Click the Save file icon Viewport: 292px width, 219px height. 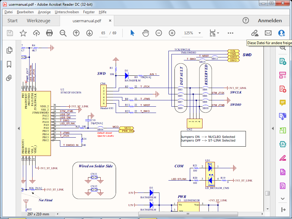coord(10,33)
